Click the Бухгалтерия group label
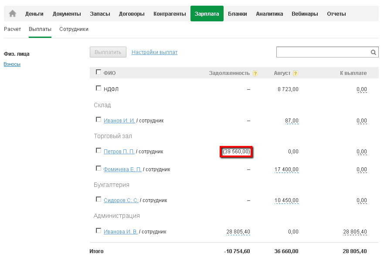384x264 pixels. pos(112,185)
